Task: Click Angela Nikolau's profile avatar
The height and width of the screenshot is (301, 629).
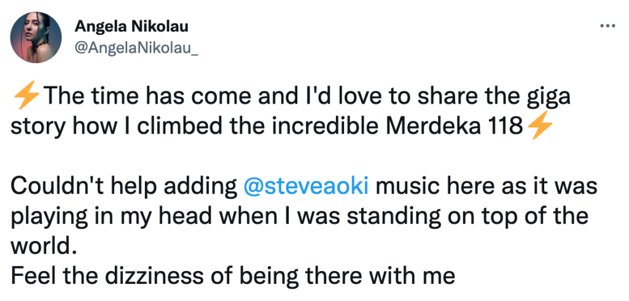Action: [x=36, y=37]
